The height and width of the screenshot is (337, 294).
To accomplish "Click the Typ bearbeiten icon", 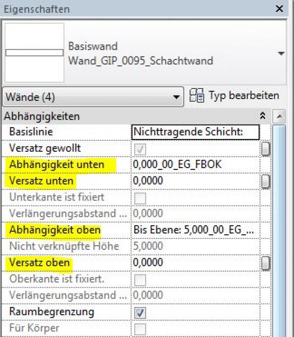I will point(197,96).
